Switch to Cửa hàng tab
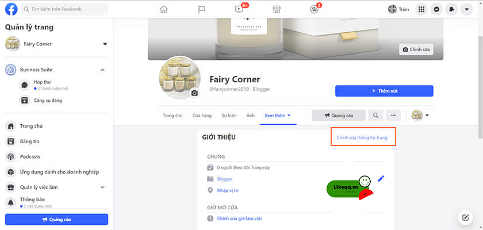The width and height of the screenshot is (483, 230). tap(202, 116)
